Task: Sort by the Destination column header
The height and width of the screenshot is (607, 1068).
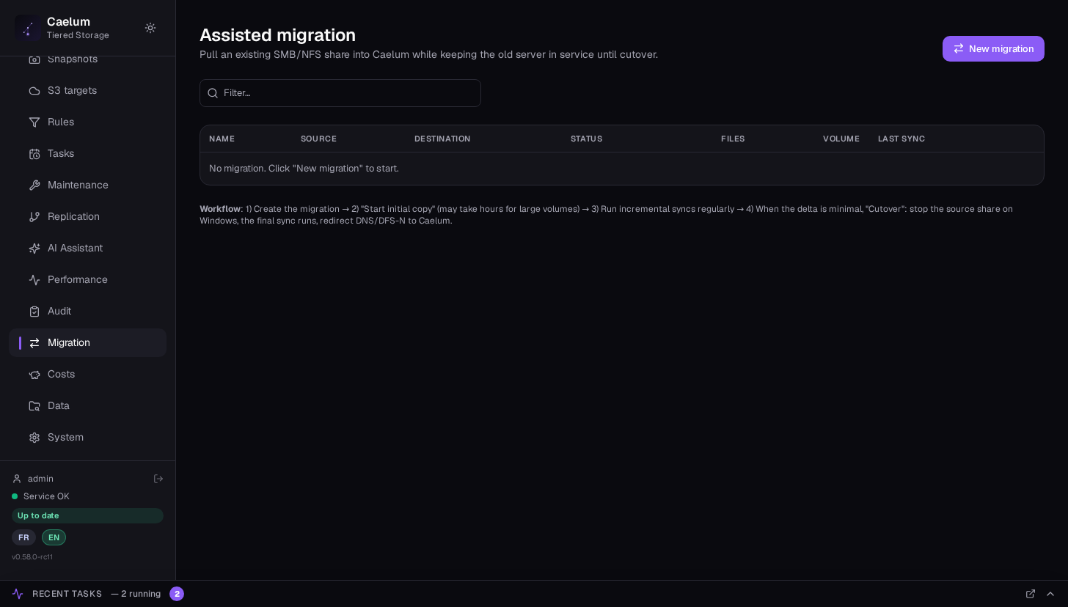Action: click(x=442, y=139)
